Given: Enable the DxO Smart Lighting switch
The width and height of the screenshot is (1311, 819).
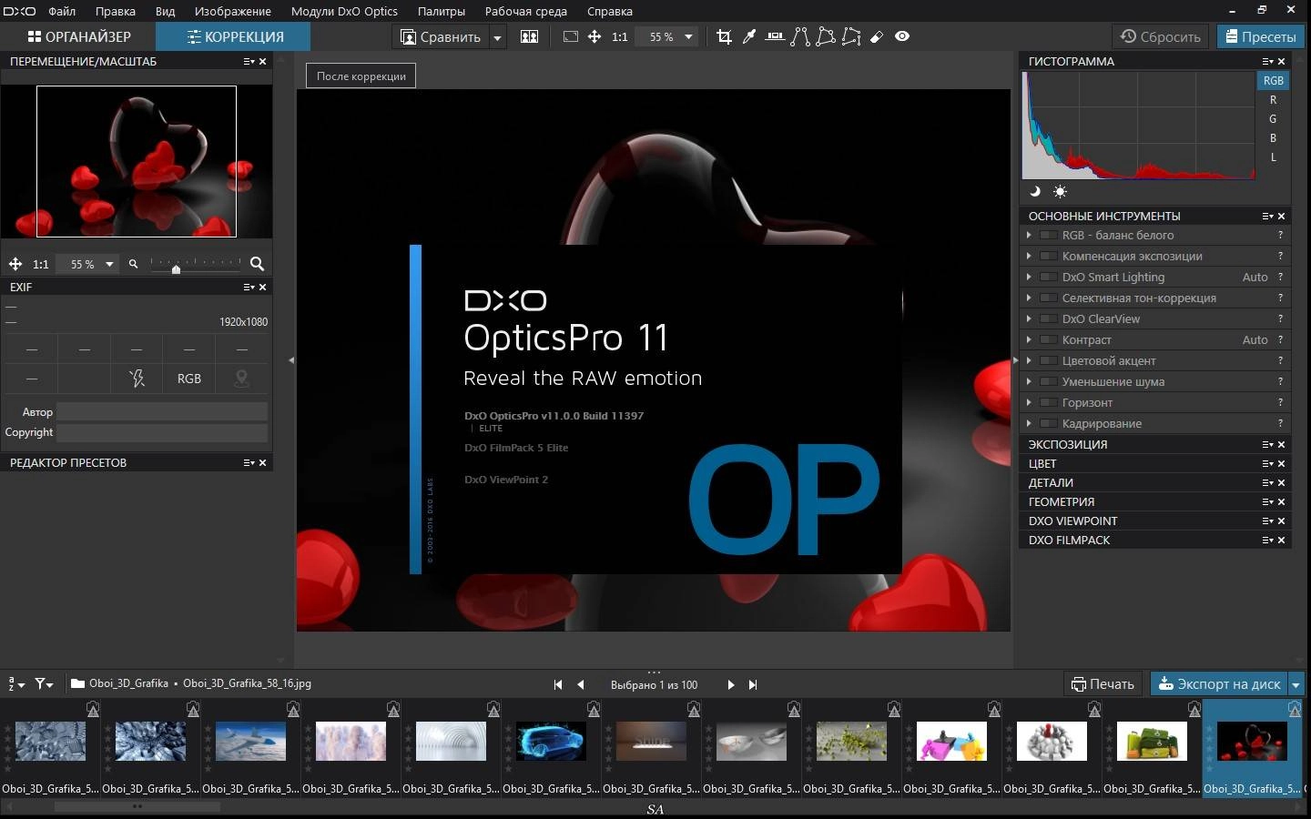Looking at the screenshot, I should coord(1049,277).
